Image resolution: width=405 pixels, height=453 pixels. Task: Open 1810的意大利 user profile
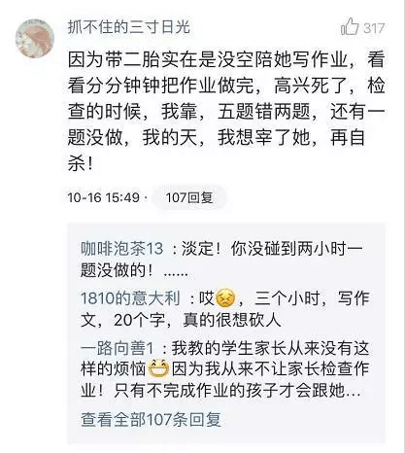coord(130,298)
